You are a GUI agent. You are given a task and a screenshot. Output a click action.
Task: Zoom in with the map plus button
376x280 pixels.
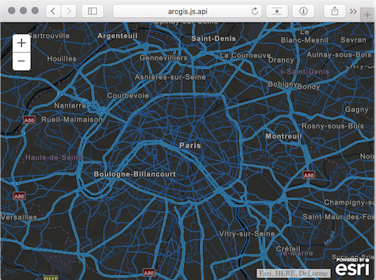pyautogui.click(x=22, y=43)
